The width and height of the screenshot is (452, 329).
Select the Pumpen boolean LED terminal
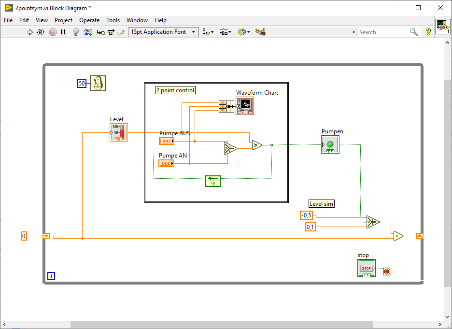(330, 144)
